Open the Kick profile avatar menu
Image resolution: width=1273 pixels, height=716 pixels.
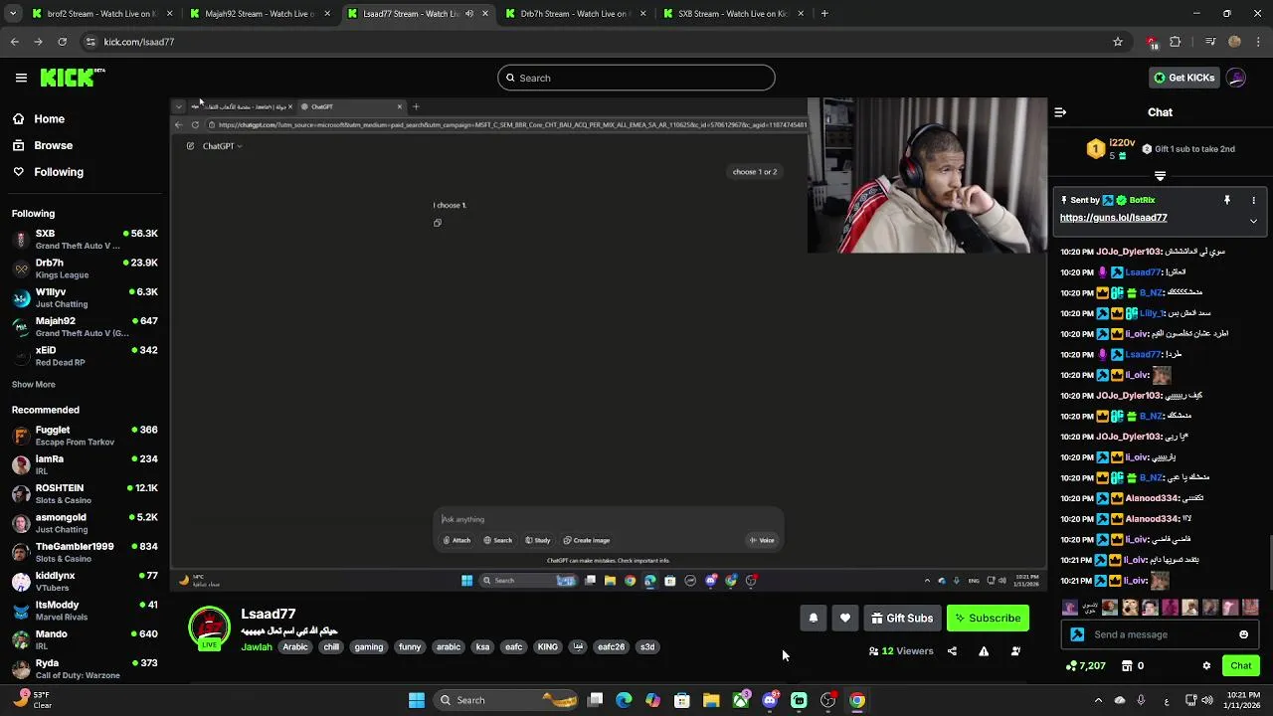1236,78
